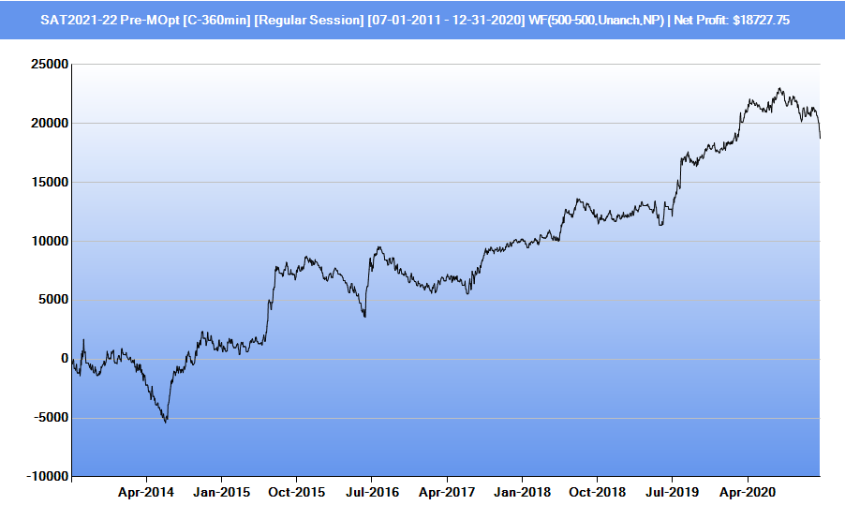Screen dimensions: 845x520
Task: Click the 5000 y-axis label
Action: click(53, 300)
